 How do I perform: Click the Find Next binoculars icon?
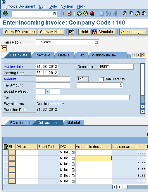click(x=115, y=13)
